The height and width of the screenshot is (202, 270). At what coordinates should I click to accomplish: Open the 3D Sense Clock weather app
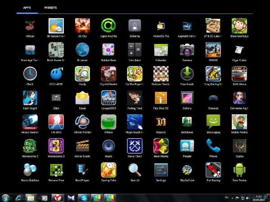[56, 26]
